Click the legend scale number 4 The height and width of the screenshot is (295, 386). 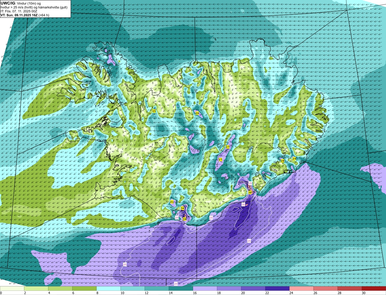(x=49, y=293)
